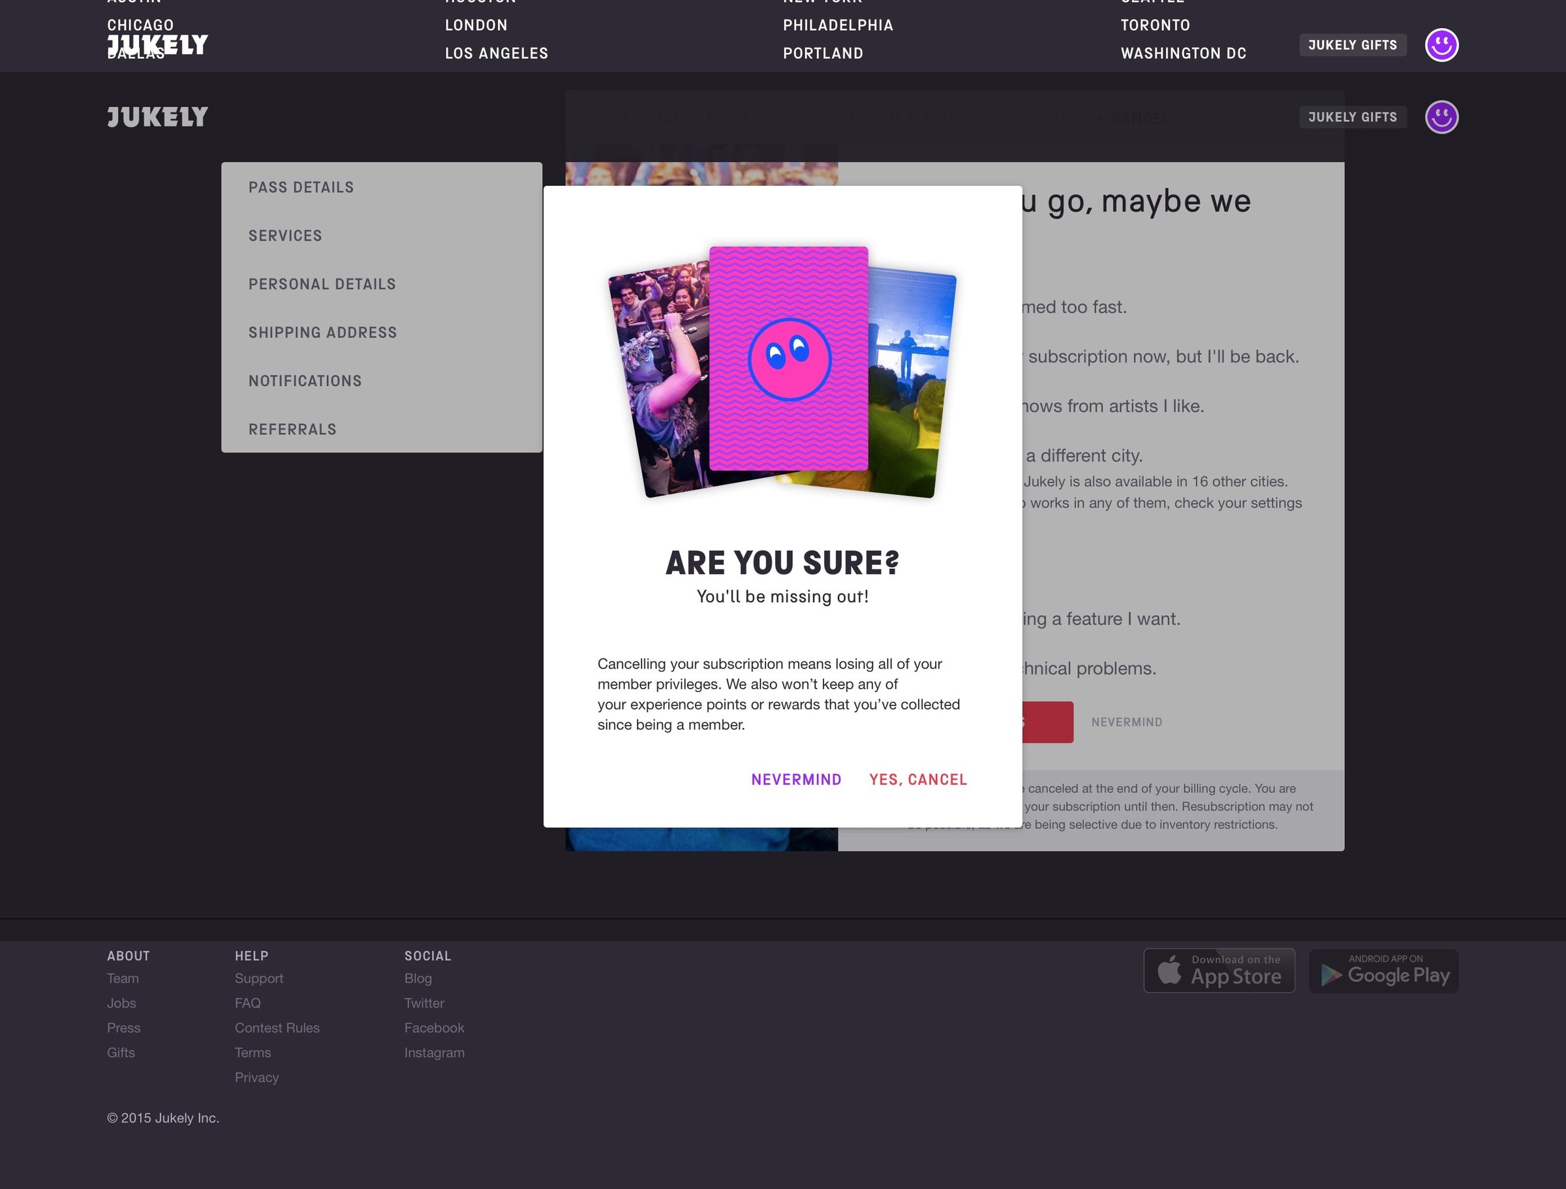Select Washington DC city link
Screen dimensions: 1566x1189
pos(1183,53)
